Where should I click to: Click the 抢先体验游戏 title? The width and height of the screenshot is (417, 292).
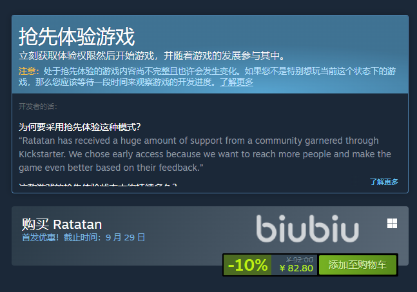tap(77, 37)
